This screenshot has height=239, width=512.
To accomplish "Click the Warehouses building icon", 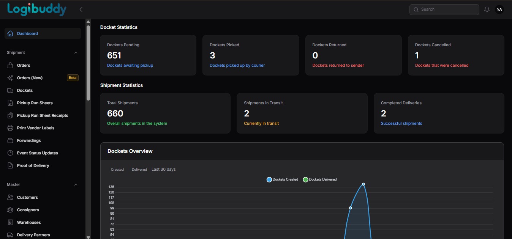I will pyautogui.click(x=10, y=222).
